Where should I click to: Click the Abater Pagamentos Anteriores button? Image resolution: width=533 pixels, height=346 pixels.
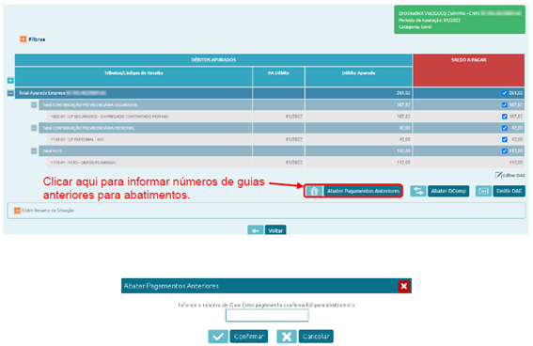[x=363, y=191]
